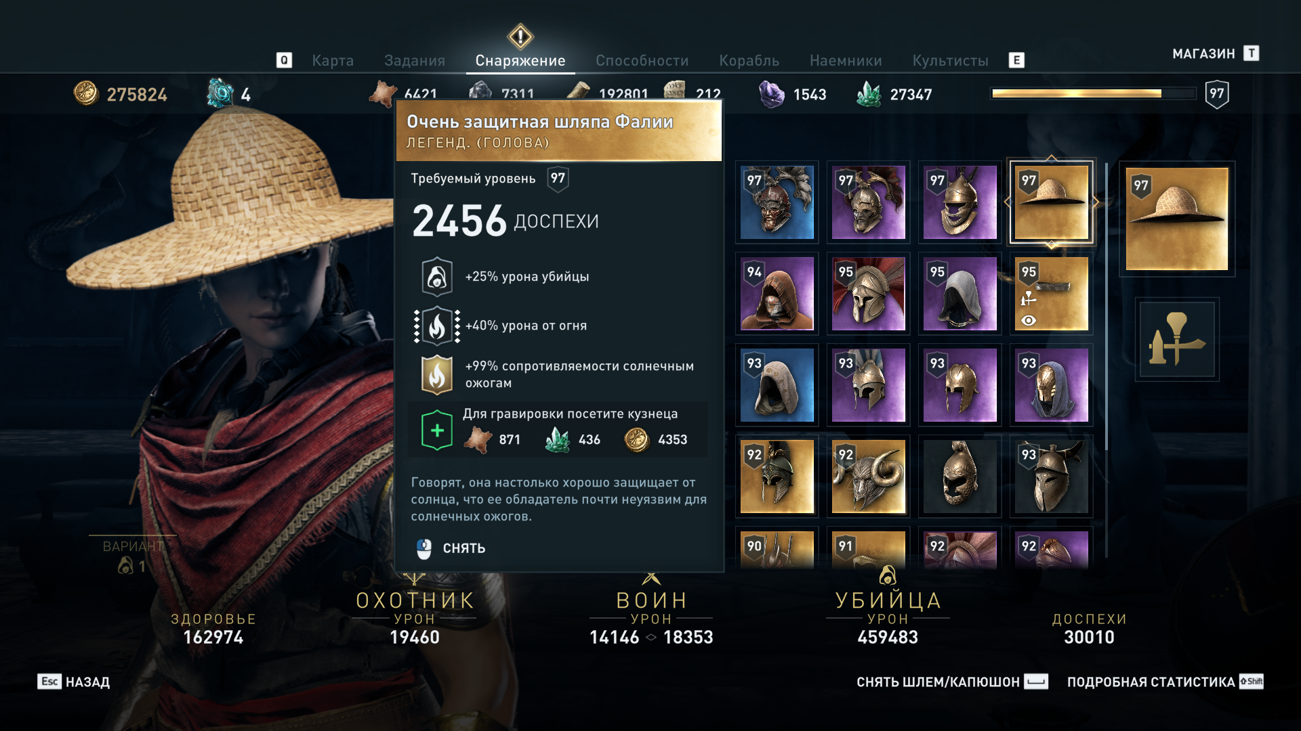Select the level 95 red-crested Spartan helmet
This screenshot has height=731, width=1301.
pos(868,294)
